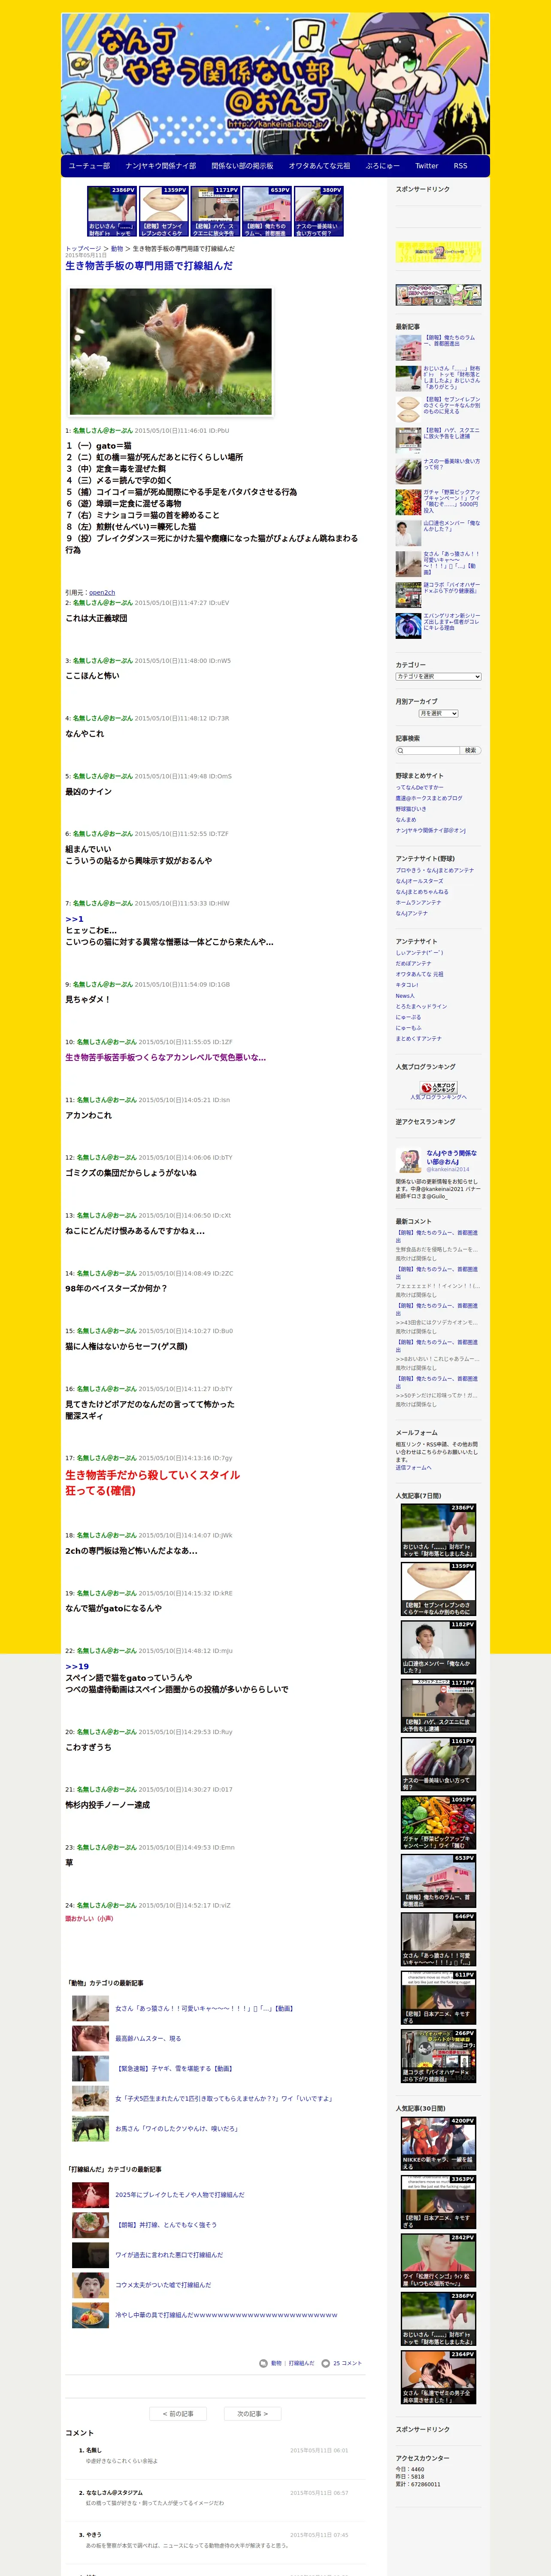This screenshot has height=2576, width=551.
Task: Click the 人気ブログランキング banner icon
Action: 438,1087
